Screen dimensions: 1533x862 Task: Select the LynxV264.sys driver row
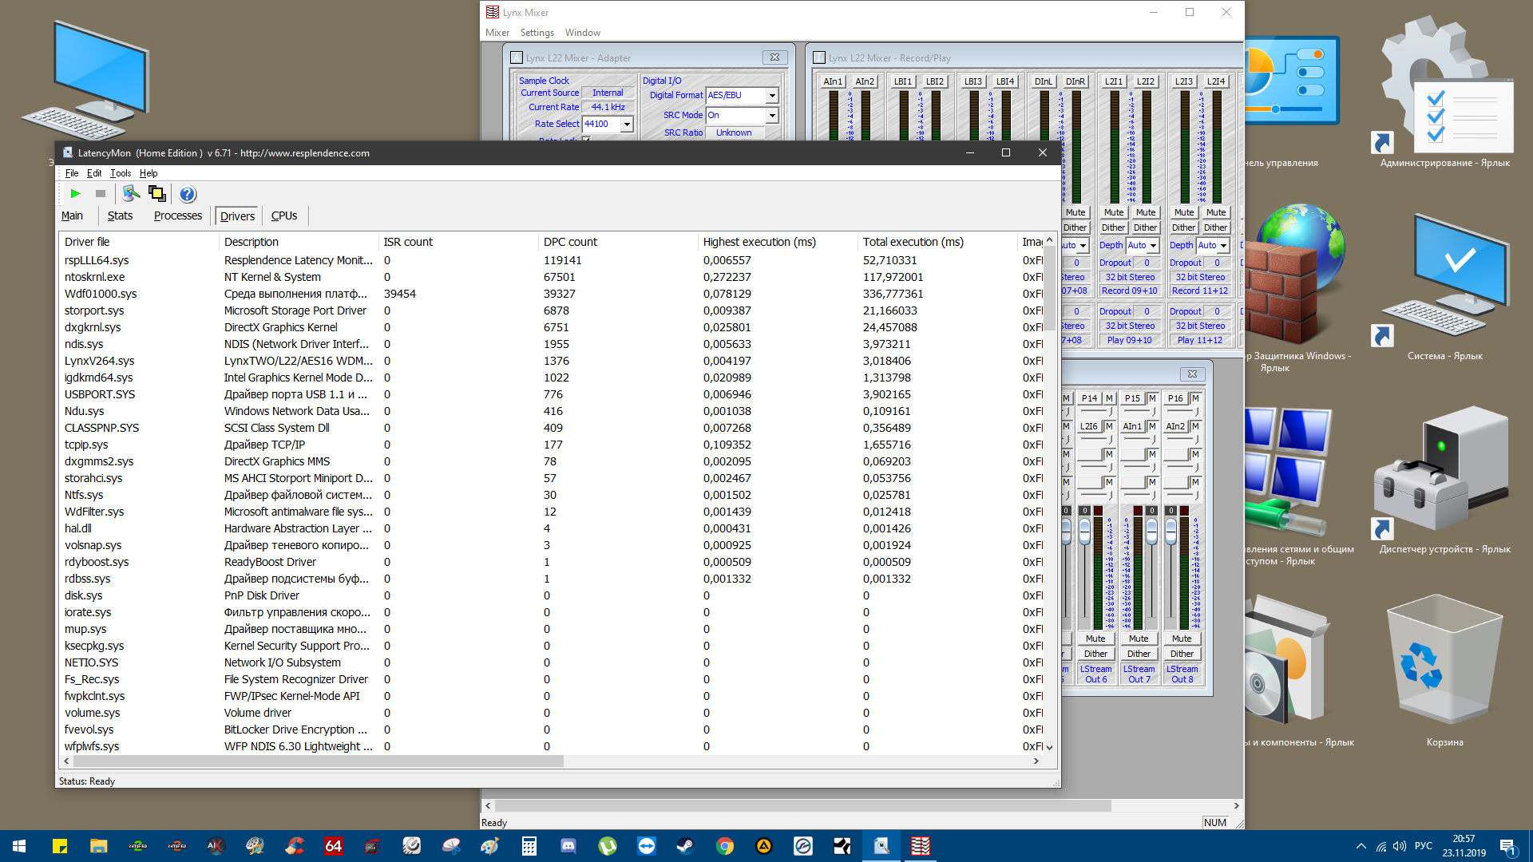click(551, 361)
